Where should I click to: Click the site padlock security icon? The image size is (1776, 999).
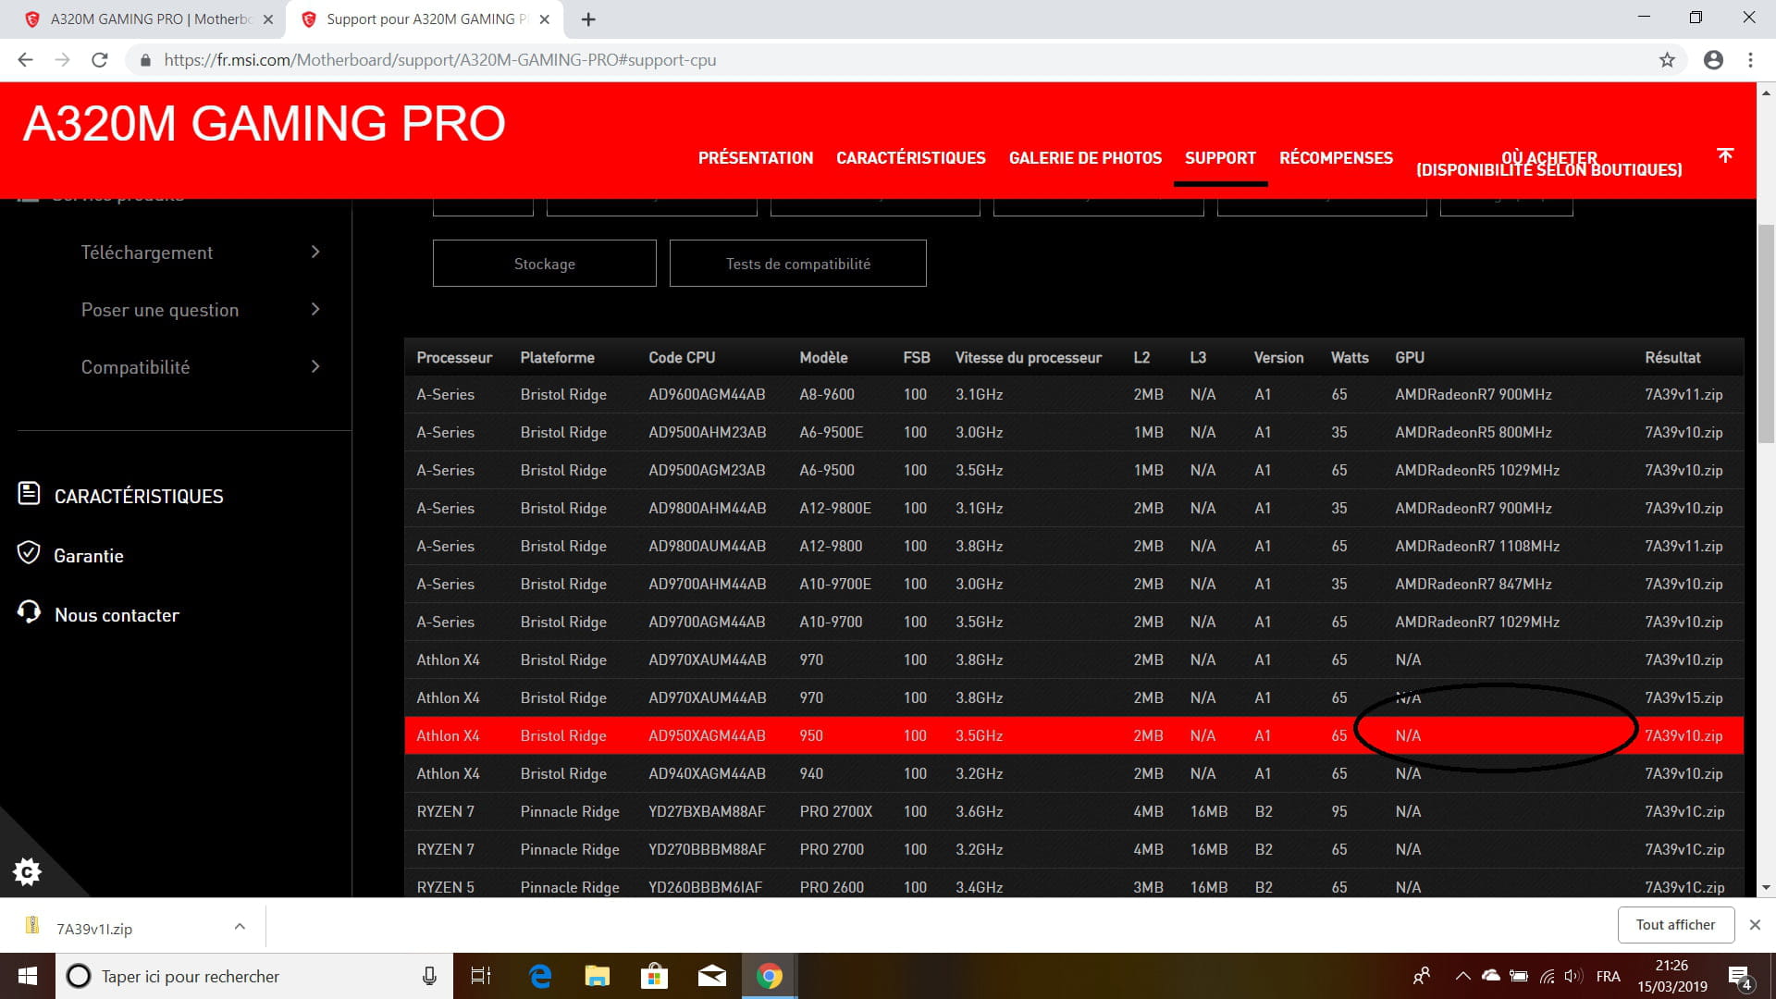click(x=145, y=60)
